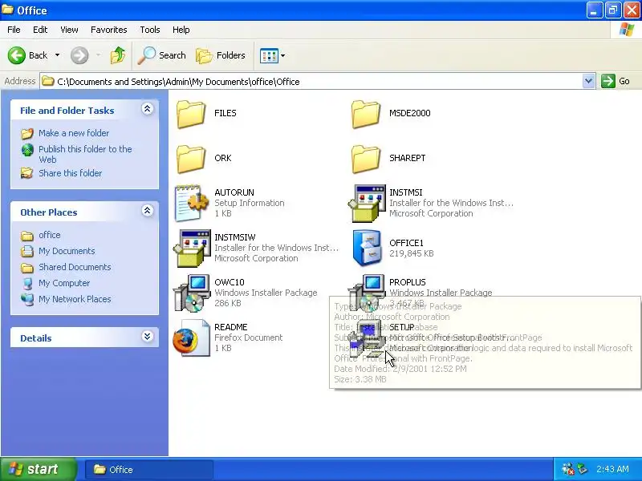Image resolution: width=642 pixels, height=481 pixels.
Task: Select the INSTMSIW installer icon
Action: [192, 249]
